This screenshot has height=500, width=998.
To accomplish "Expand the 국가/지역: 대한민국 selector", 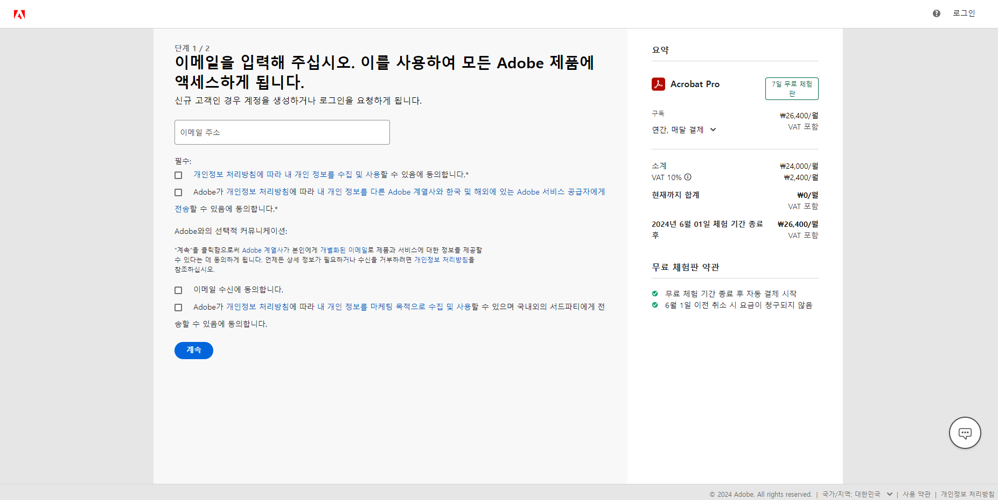I will [x=857, y=494].
